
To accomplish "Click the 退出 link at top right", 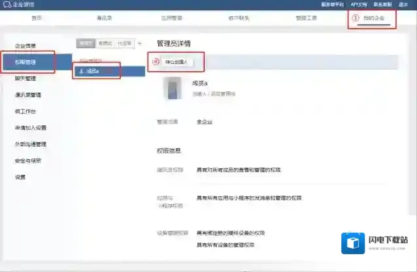I will click(403, 4).
